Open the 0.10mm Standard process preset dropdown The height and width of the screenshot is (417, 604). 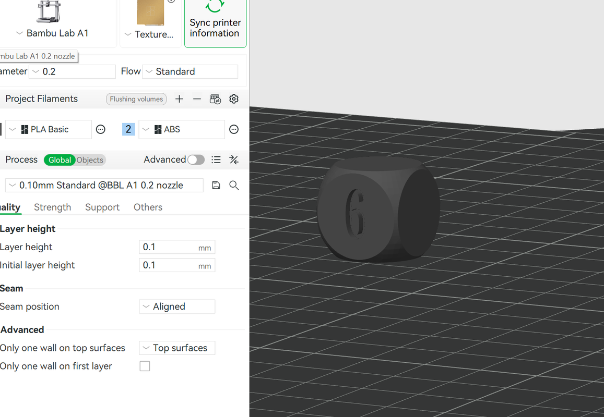coord(104,186)
